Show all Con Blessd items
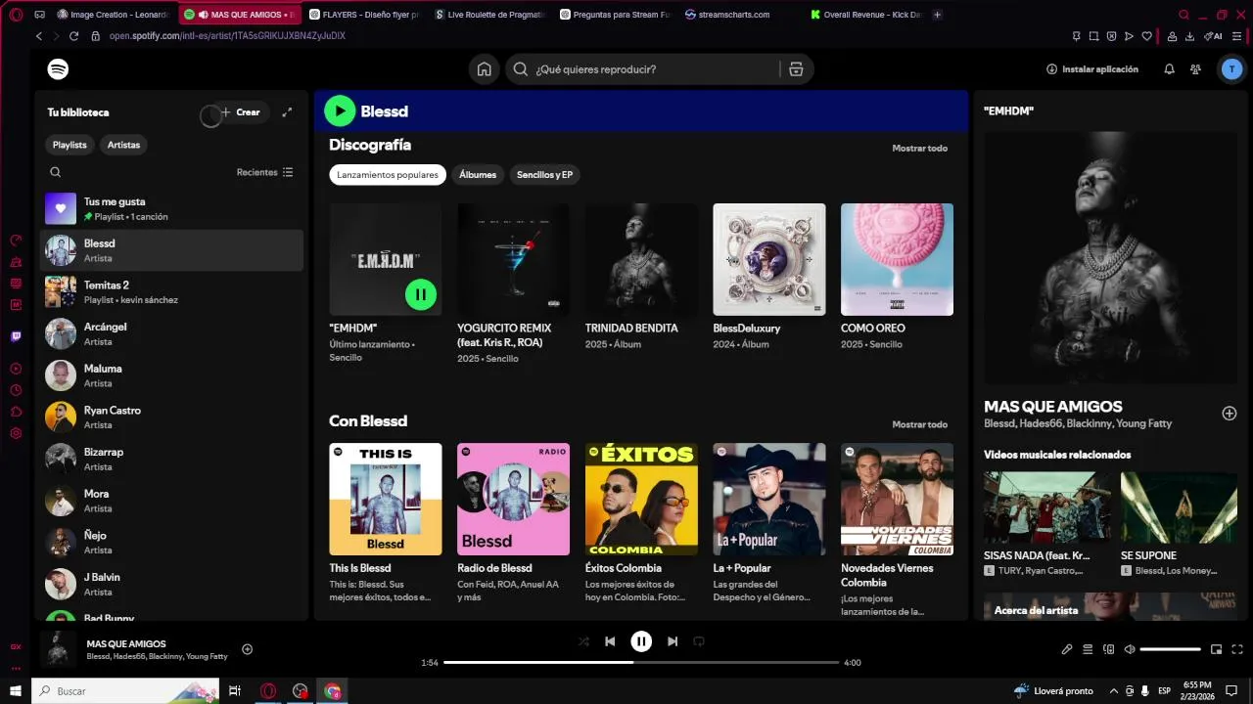This screenshot has height=704, width=1253. (x=919, y=424)
